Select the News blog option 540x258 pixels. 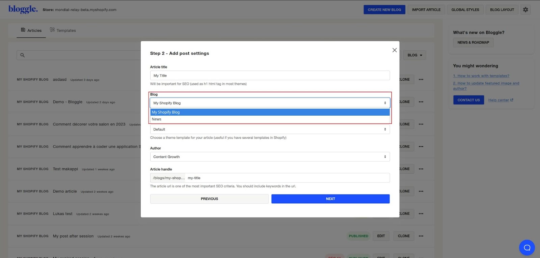point(270,119)
